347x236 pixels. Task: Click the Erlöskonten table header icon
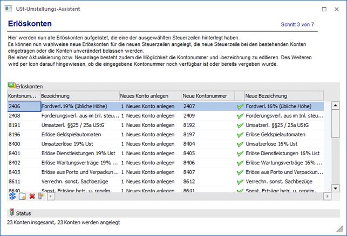tap(11, 86)
